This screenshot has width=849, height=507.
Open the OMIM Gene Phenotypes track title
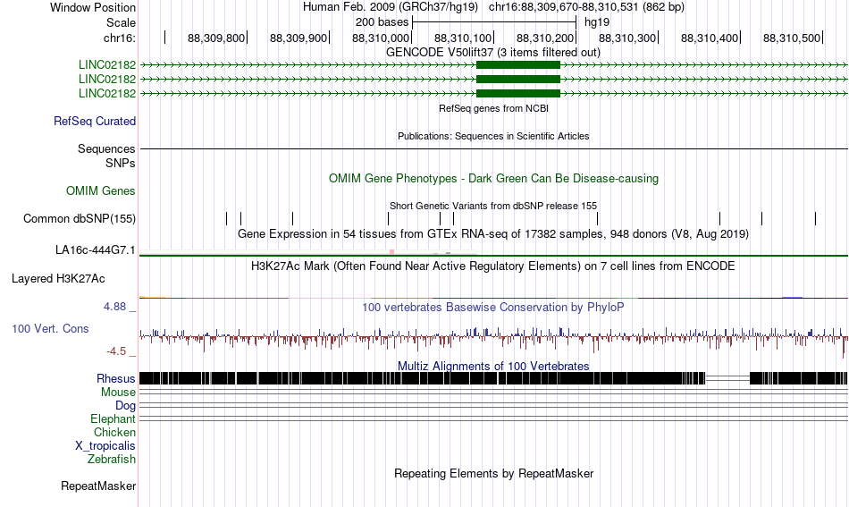494,179
